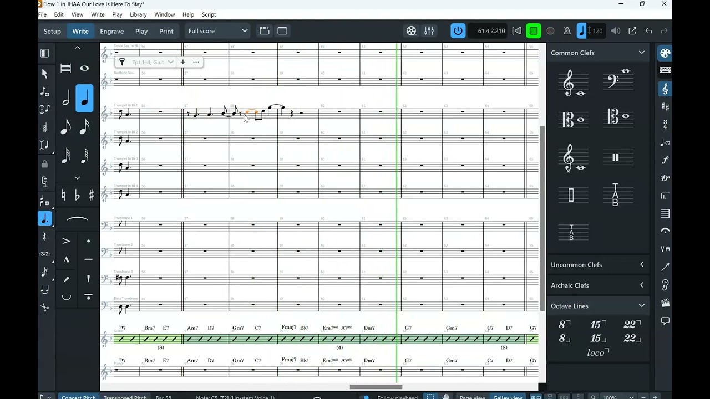710x399 pixels.
Task: Click the record button
Action: pos(550,31)
